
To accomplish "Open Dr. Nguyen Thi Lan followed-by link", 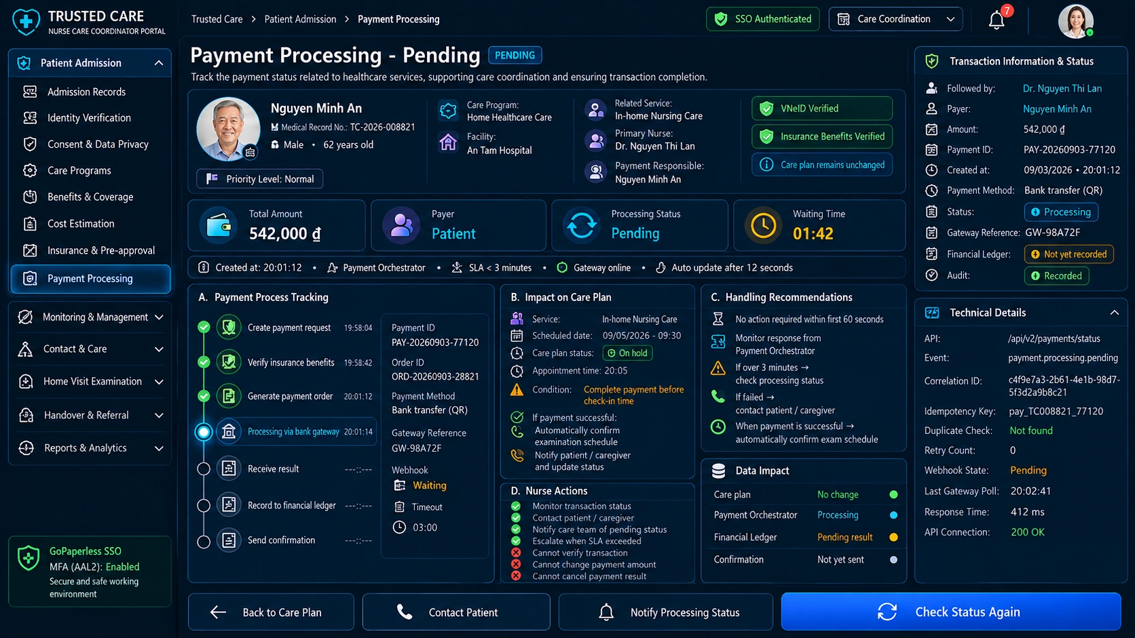I will coord(1062,89).
